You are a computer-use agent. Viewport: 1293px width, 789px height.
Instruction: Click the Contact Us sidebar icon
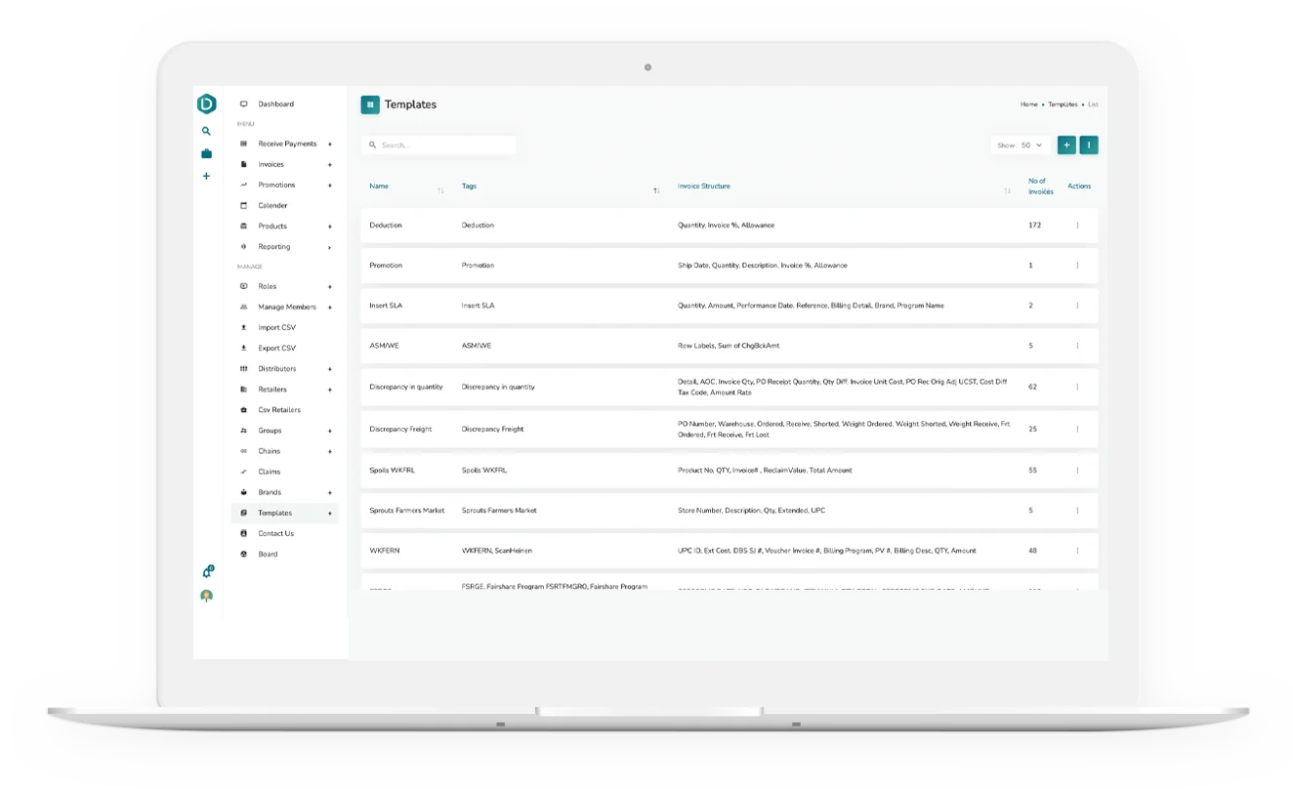[x=243, y=533]
